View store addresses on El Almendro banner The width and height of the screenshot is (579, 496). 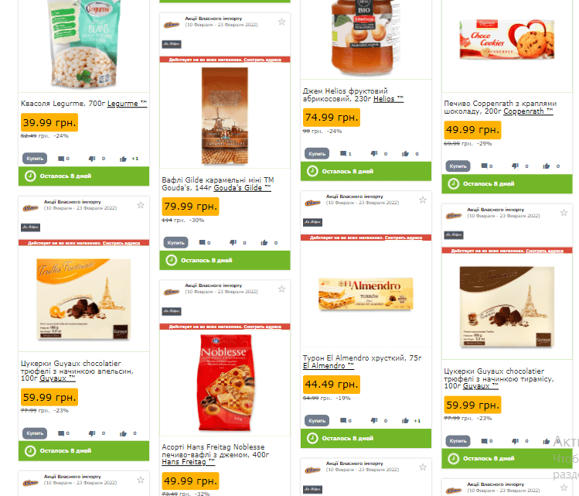[x=404, y=238]
